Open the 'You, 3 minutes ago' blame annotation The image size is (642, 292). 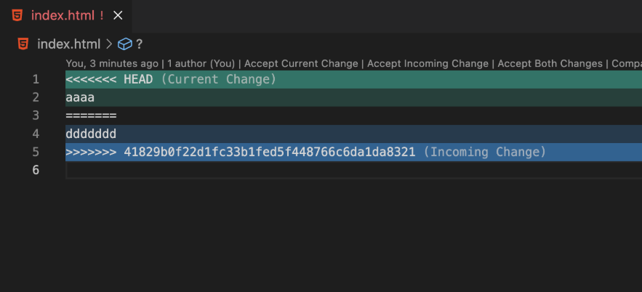point(112,64)
